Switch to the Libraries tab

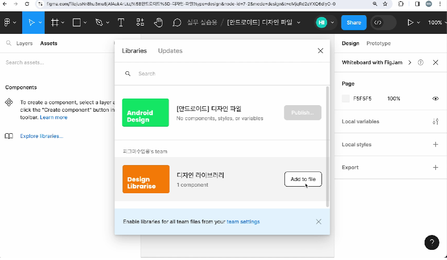coord(134,51)
